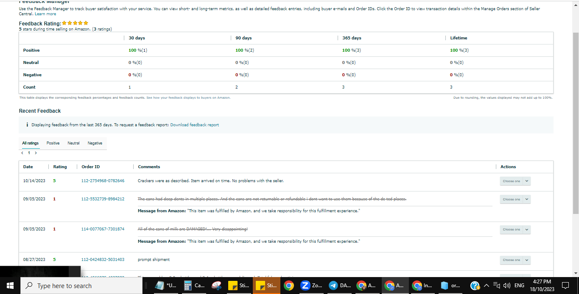This screenshot has height=294, width=579.
Task: Open order 112-0424832-5031403
Action: [103, 260]
